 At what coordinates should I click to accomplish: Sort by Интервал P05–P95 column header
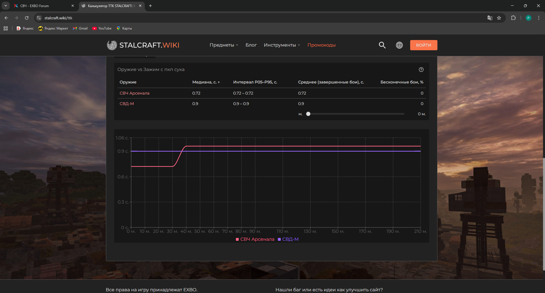(x=255, y=82)
